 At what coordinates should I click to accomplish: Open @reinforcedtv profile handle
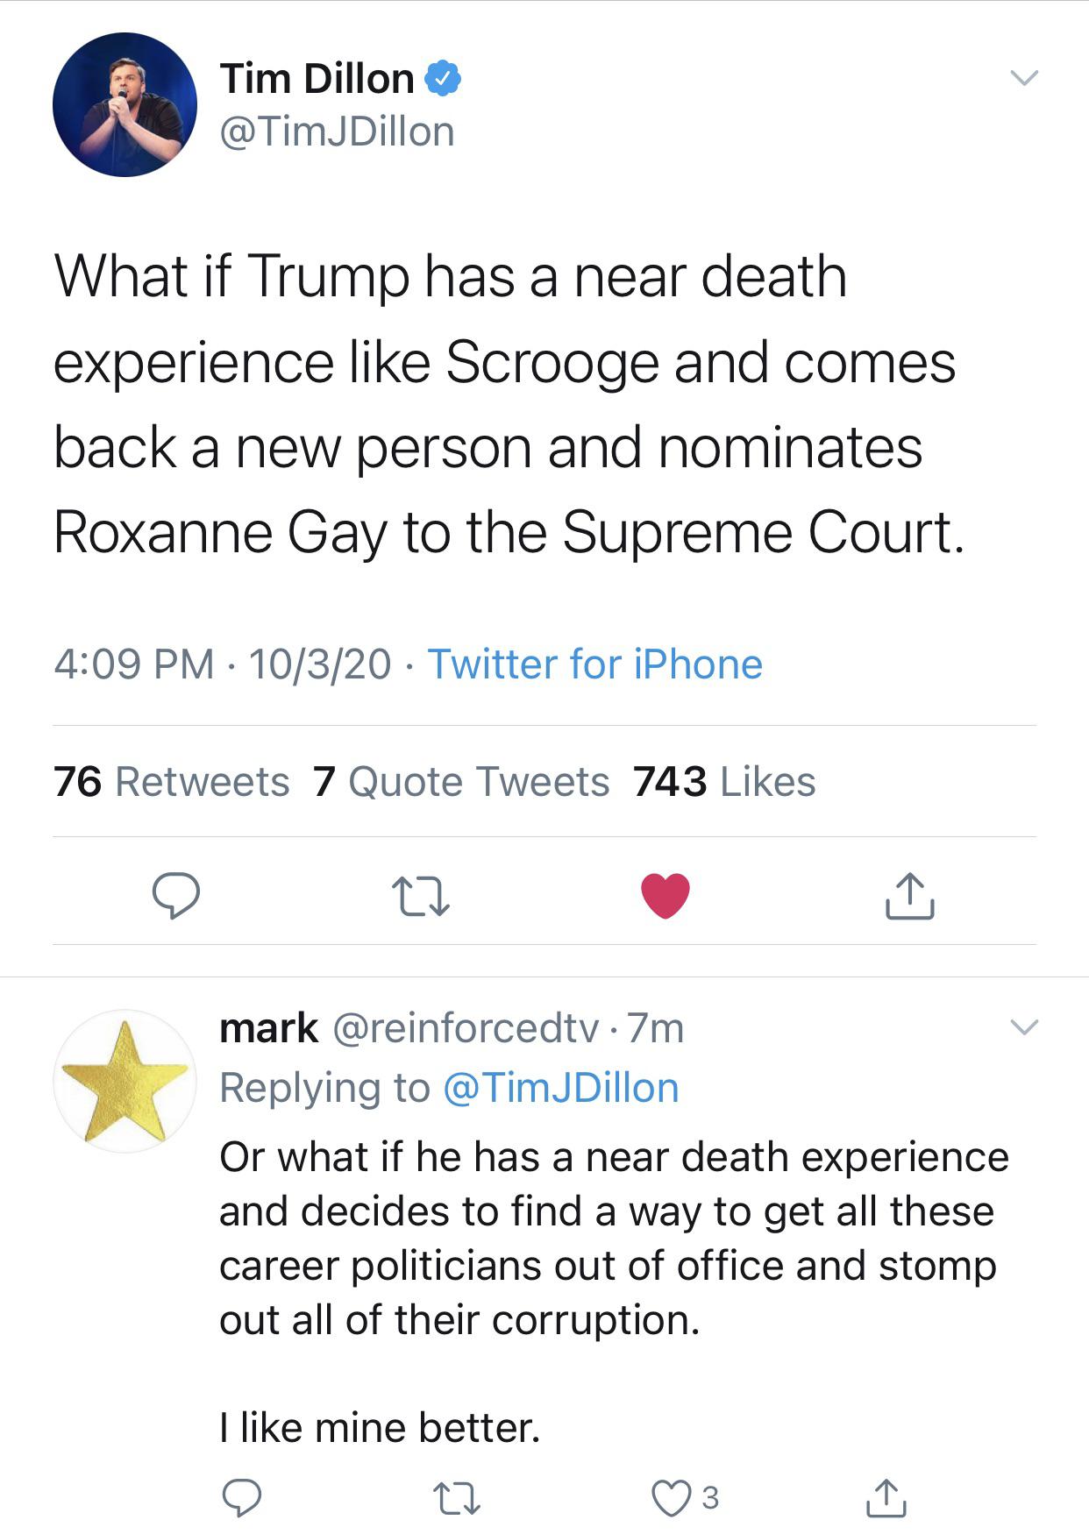465,1028
